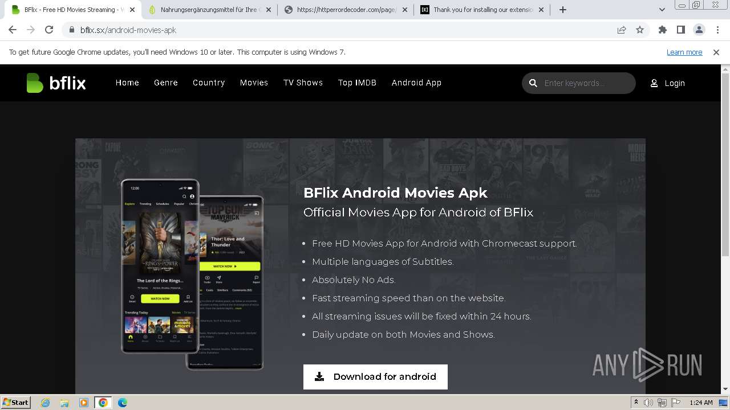Click the bflix logo
This screenshot has height=410, width=730.
[56, 83]
